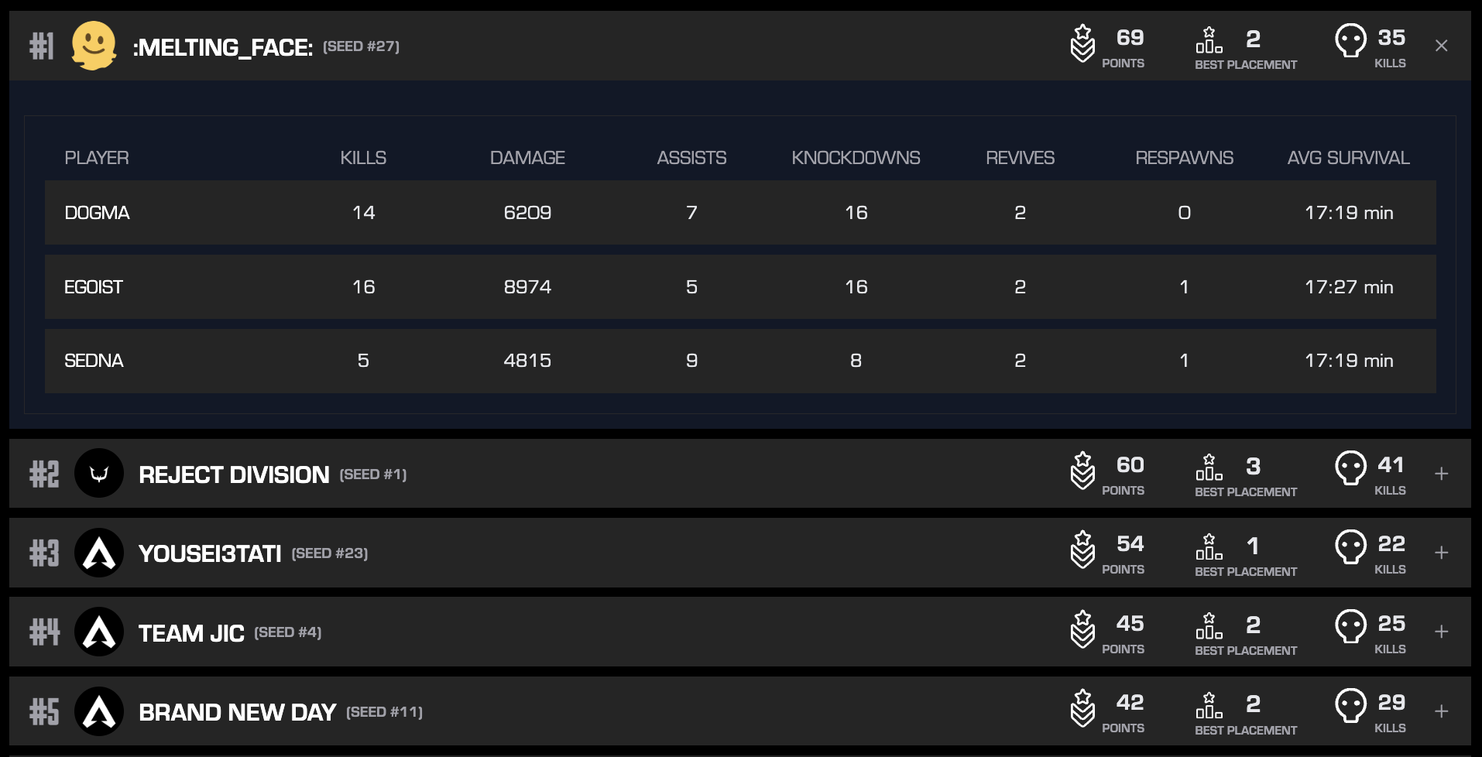The image size is (1482, 757).
Task: Select the EGOIST player row
Action: [x=740, y=286]
